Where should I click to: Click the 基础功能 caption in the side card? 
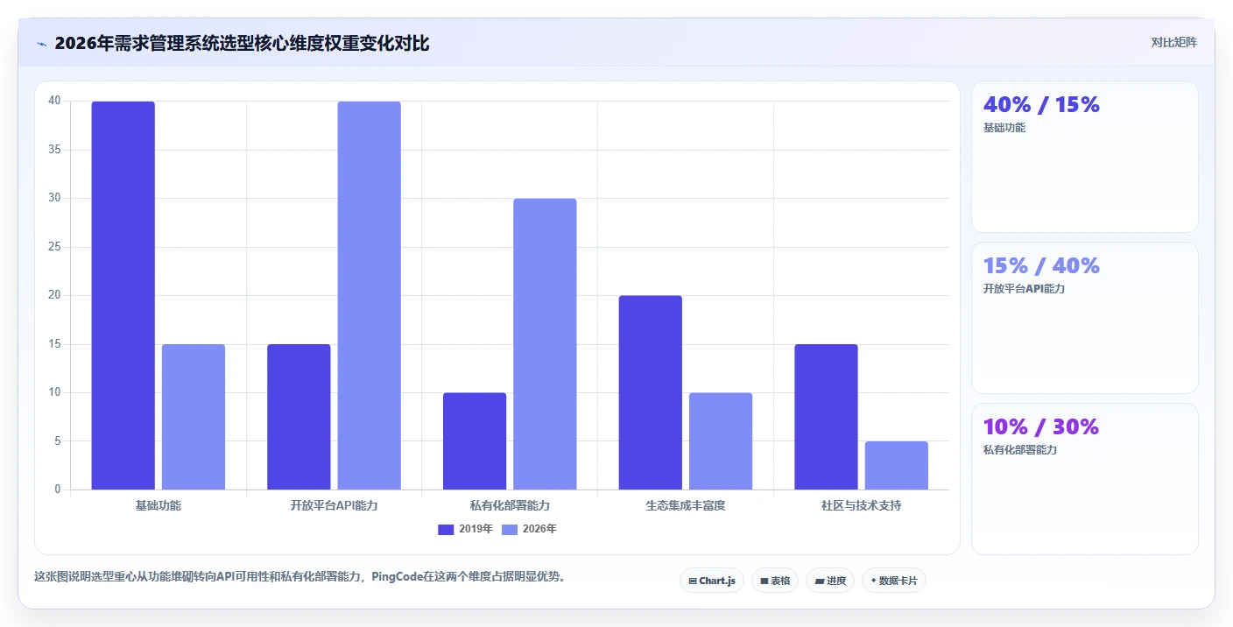(1004, 128)
